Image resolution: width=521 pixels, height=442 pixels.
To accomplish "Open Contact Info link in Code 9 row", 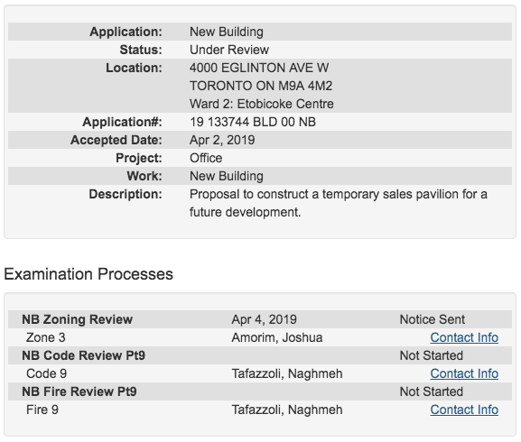I will click(464, 373).
